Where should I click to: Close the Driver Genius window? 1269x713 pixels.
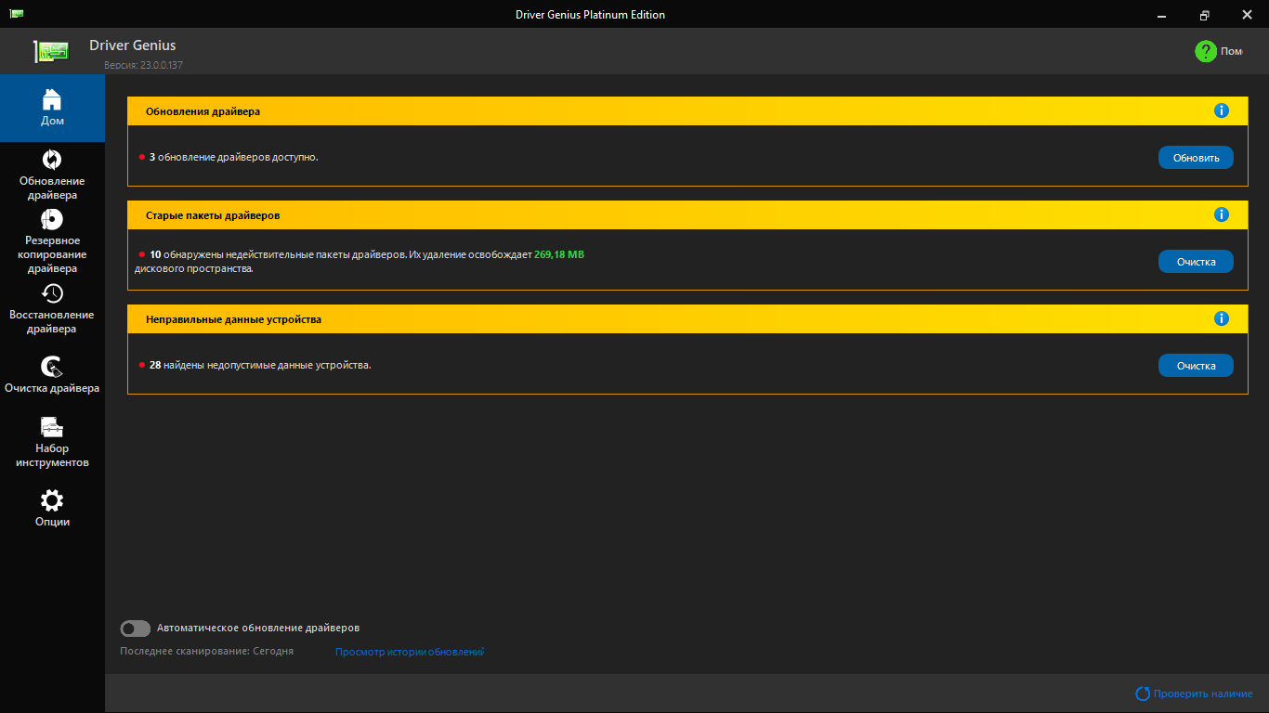[1248, 14]
